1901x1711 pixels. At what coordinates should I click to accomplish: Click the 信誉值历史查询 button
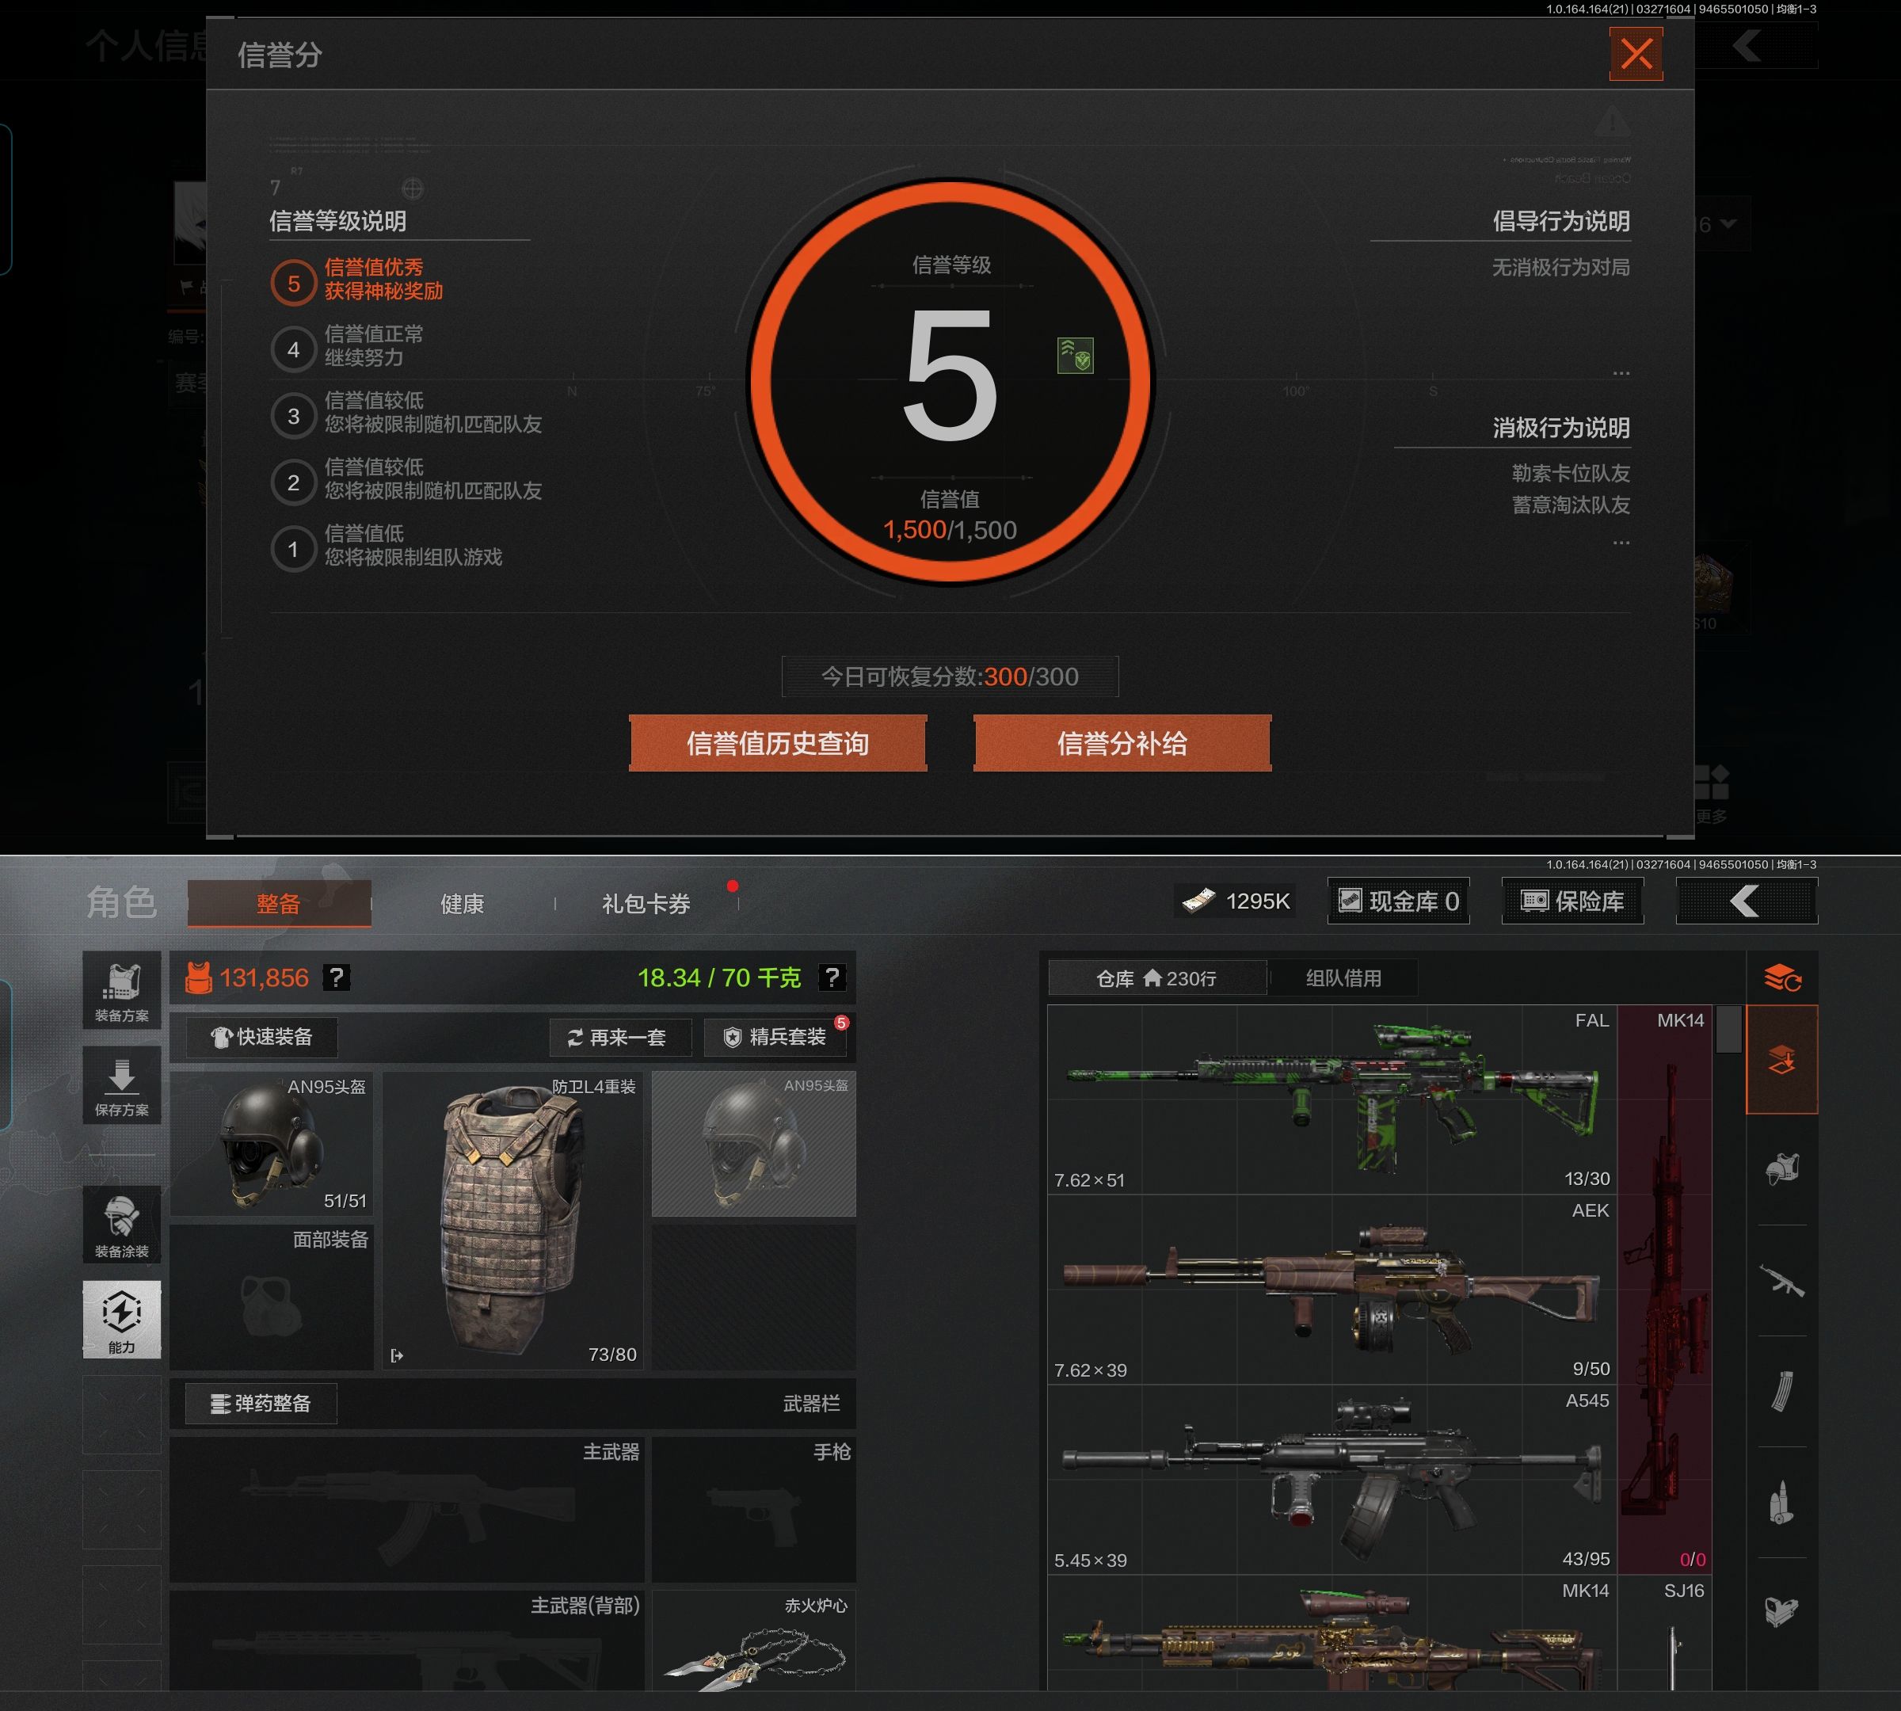(x=778, y=744)
